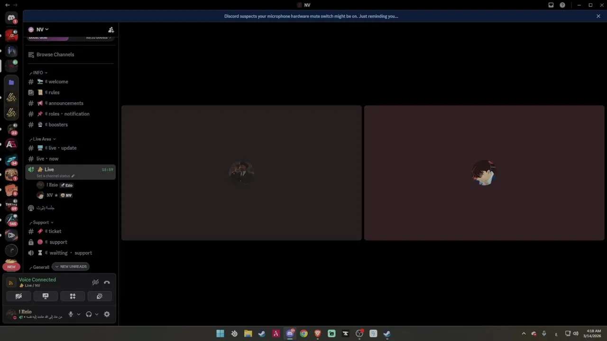Open voice connection quality icon

click(x=11, y=283)
